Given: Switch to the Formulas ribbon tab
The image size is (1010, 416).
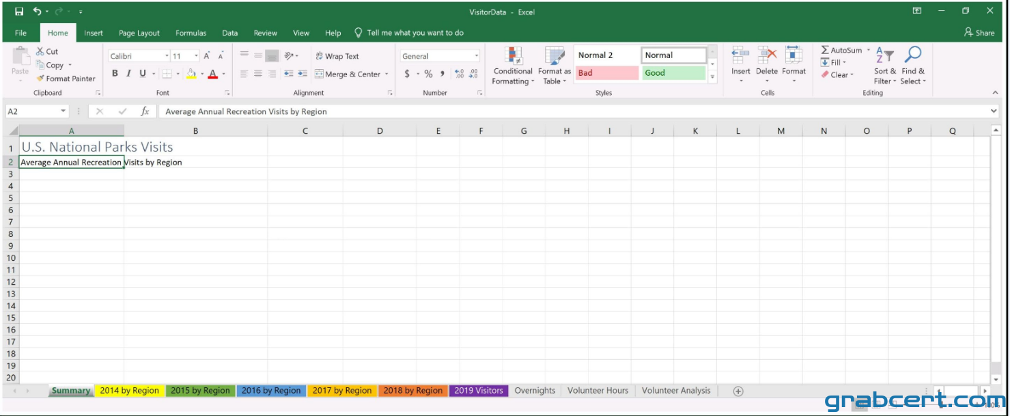Looking at the screenshot, I should [x=191, y=33].
